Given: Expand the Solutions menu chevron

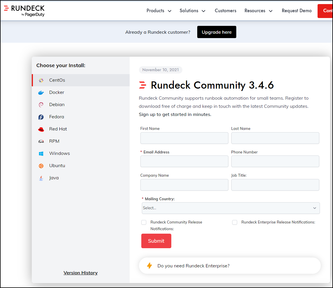Looking at the screenshot, I should [x=203, y=11].
